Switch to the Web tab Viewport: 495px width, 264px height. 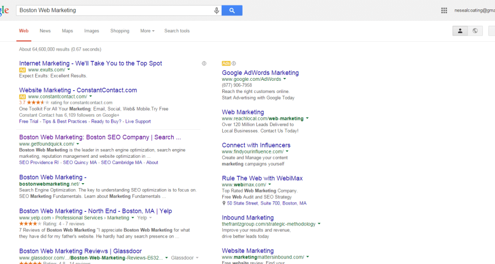tap(24, 31)
